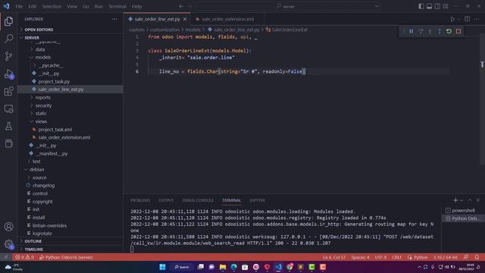Split the editor to the right

[467, 19]
